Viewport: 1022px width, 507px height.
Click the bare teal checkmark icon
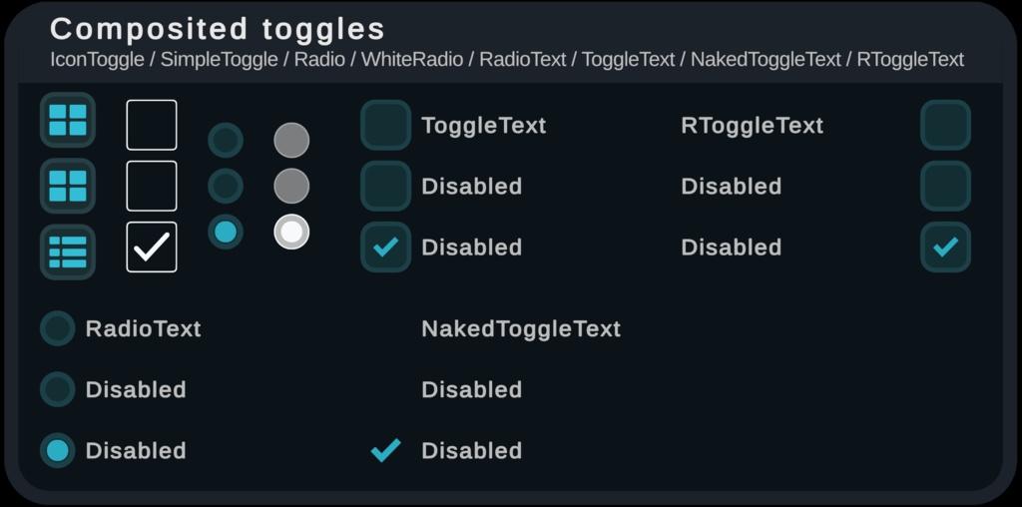click(385, 450)
